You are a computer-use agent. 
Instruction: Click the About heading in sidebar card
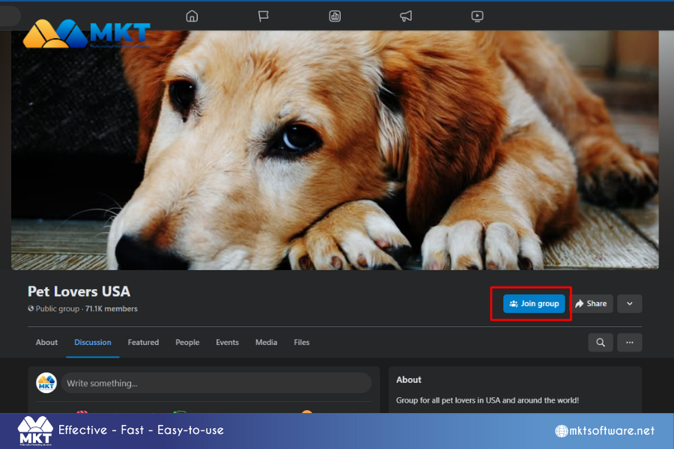click(x=409, y=380)
